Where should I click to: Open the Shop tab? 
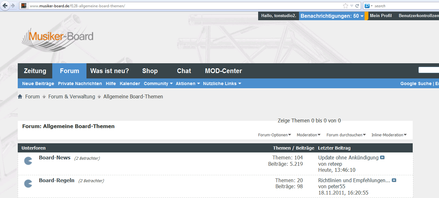(x=150, y=71)
